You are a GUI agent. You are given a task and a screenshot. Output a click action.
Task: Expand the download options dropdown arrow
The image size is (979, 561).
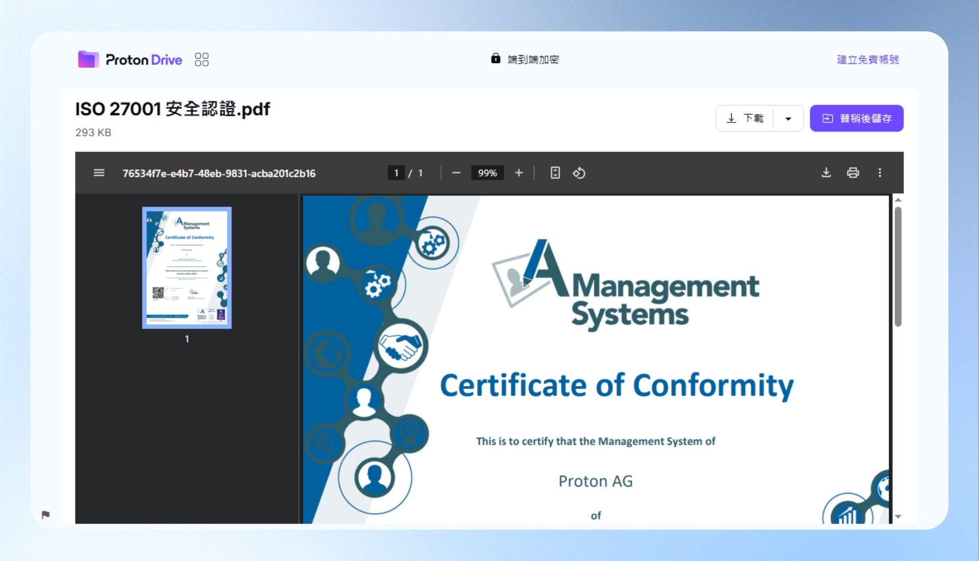(x=788, y=118)
